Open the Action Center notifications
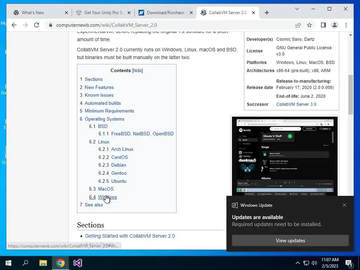 point(349,263)
